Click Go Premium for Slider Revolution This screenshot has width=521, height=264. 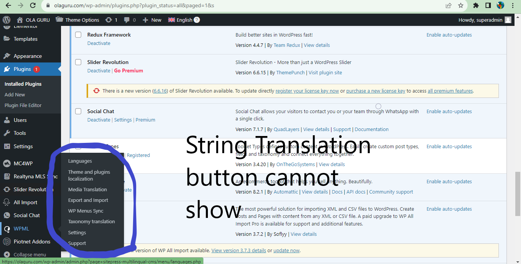[129, 70]
